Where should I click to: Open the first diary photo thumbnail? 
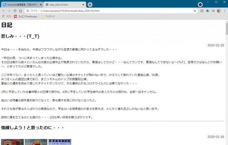tap(12, 142)
